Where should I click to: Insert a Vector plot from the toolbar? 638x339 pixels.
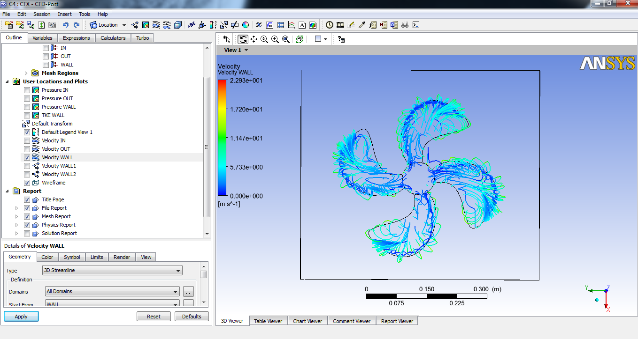[x=134, y=25]
